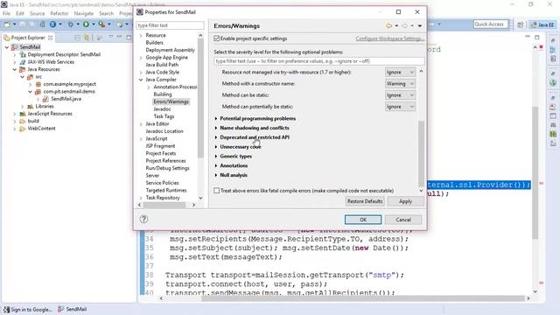Click the blue Skype-like web browser toolbar icon
The image size is (560, 315).
(52, 24)
